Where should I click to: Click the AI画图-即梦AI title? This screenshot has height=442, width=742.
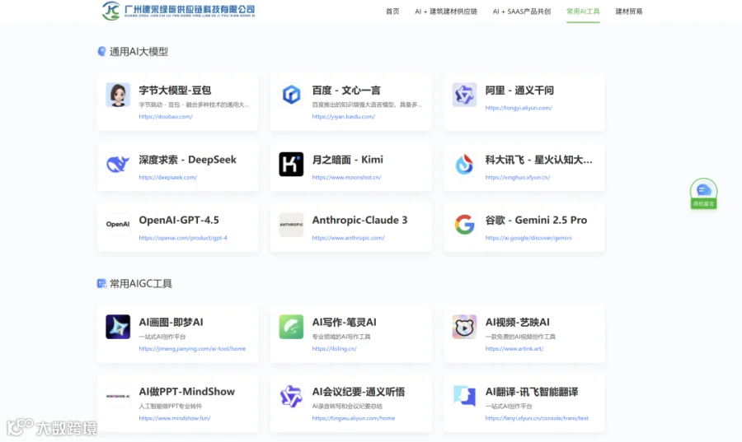pos(171,322)
